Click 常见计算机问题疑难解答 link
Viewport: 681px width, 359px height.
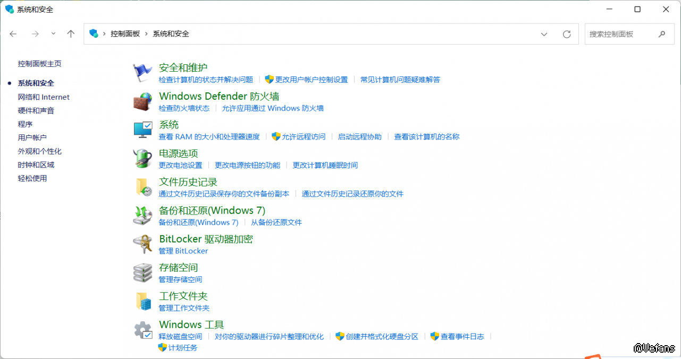click(400, 80)
